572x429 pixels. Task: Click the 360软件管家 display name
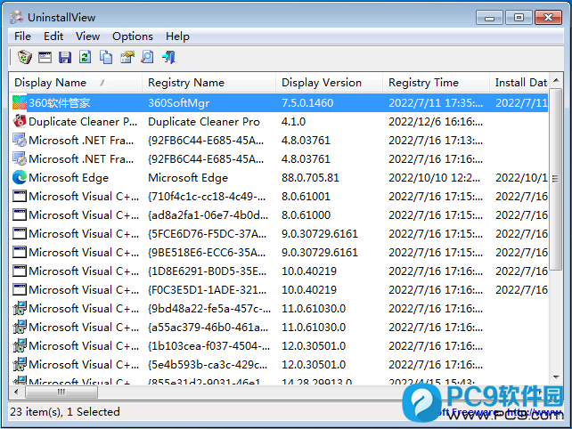(60, 103)
